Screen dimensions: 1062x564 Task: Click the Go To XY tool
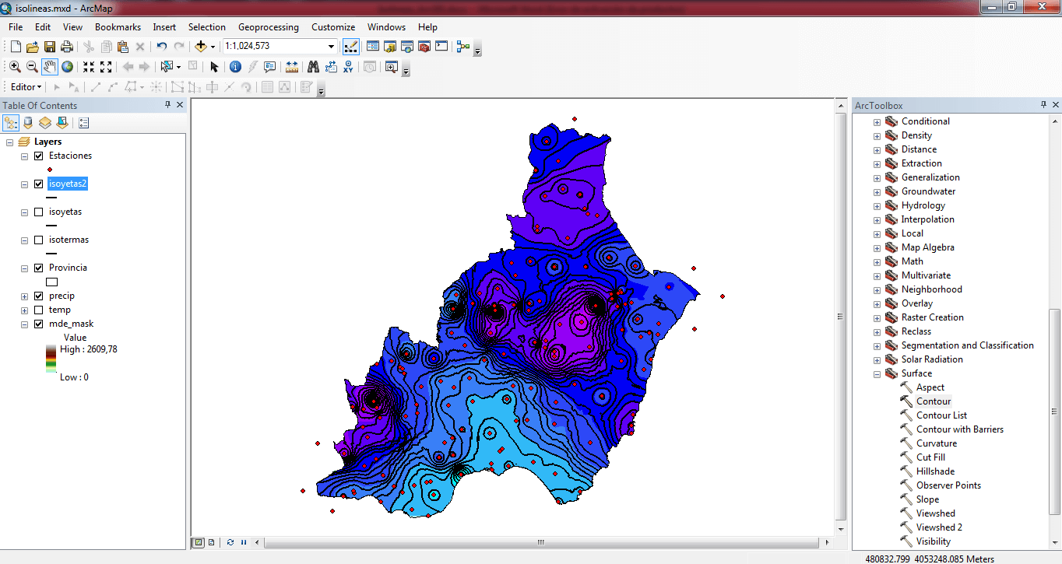click(x=348, y=67)
